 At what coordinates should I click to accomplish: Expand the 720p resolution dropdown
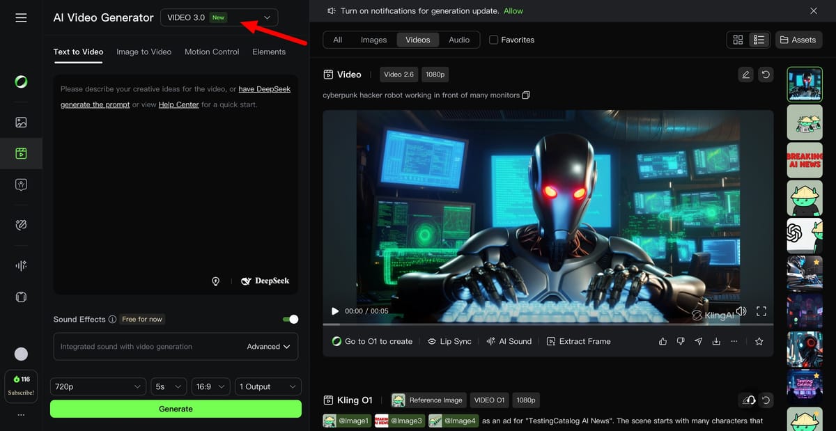[98, 386]
